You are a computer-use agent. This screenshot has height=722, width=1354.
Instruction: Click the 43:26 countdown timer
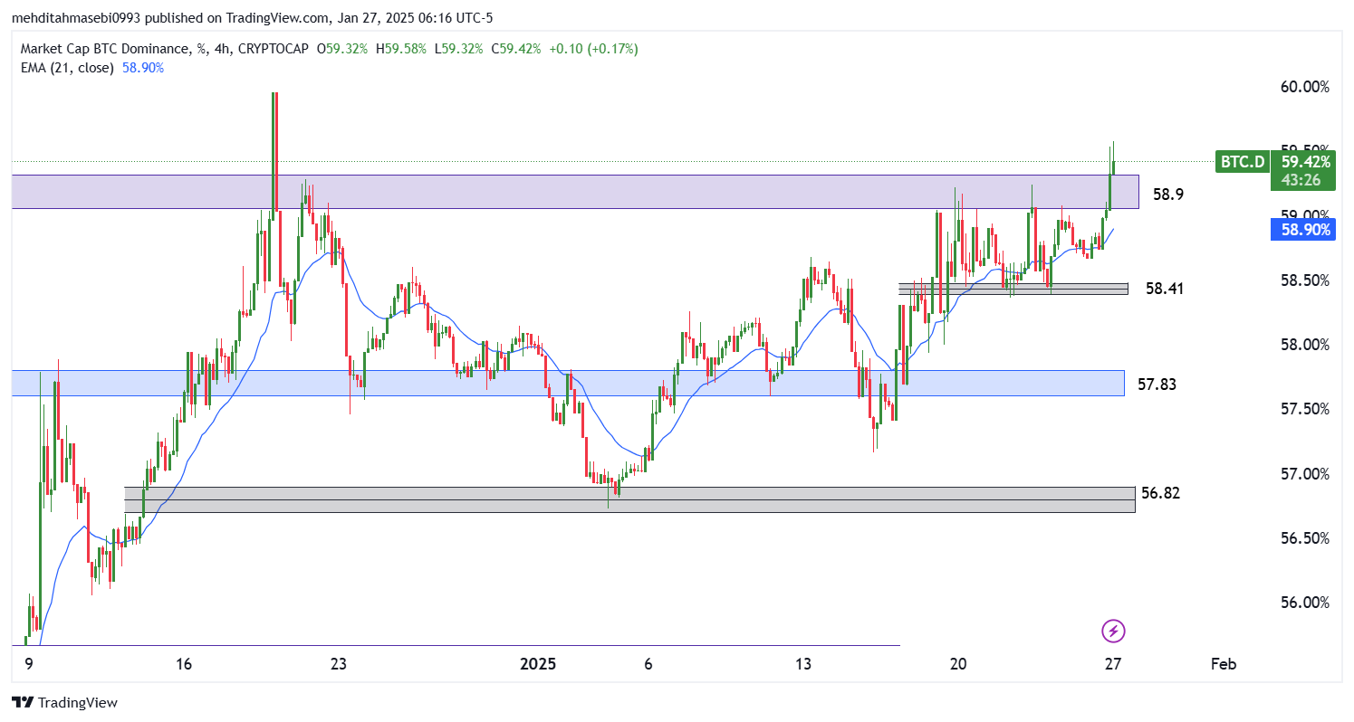(1300, 180)
